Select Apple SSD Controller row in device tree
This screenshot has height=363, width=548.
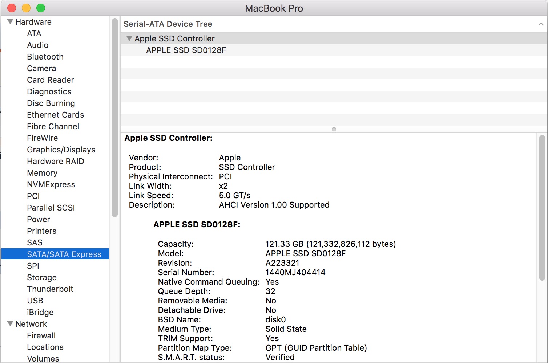tap(334, 38)
